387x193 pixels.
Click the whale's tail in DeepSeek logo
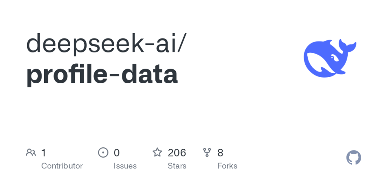tap(347, 46)
